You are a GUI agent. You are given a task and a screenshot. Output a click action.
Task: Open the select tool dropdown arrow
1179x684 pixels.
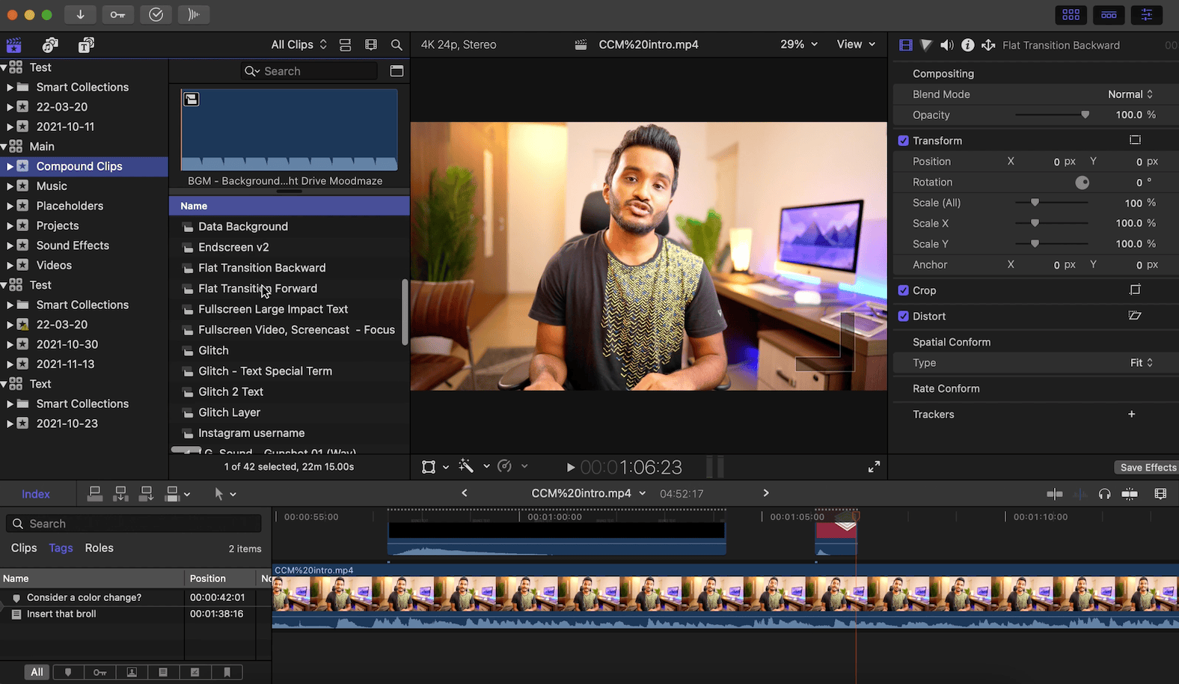click(233, 495)
